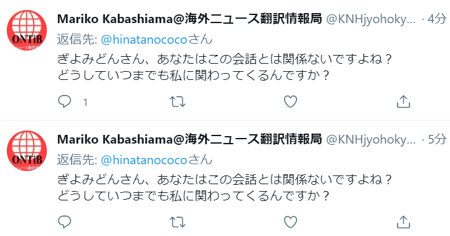450x236 pixels.
Task: Open the first tweet's body text to view the thread
Action: click(225, 67)
